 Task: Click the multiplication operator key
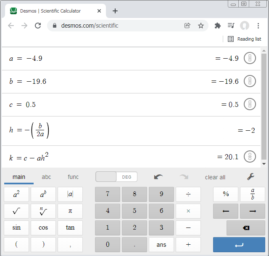click(188, 211)
